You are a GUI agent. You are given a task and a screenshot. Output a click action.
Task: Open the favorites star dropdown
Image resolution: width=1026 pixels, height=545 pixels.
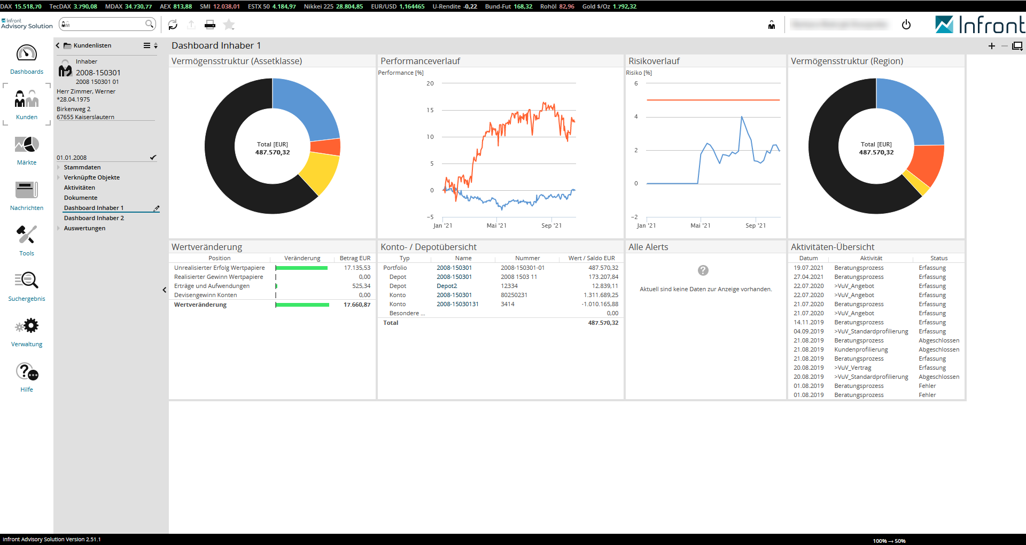click(x=229, y=25)
